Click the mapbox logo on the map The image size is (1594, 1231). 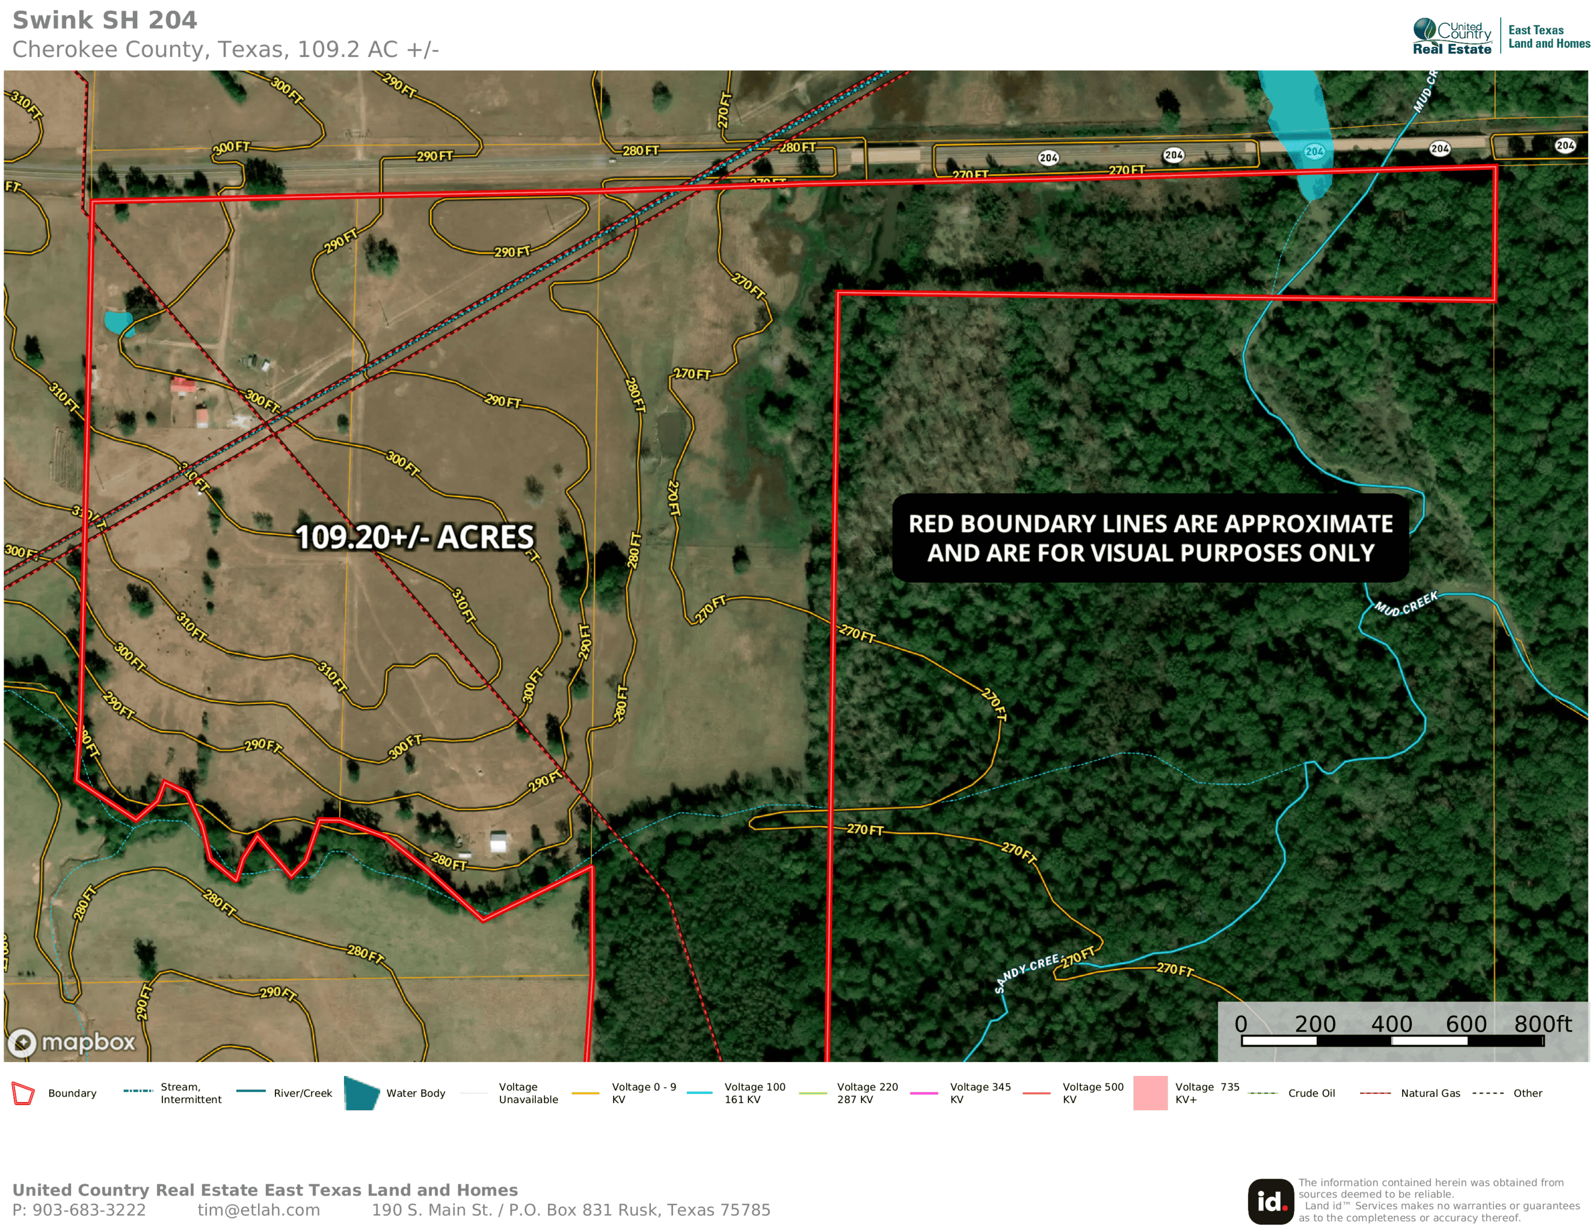tap(72, 1042)
